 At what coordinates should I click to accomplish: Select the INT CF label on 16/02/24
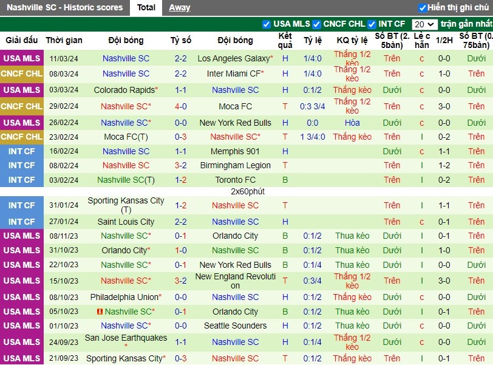[x=22, y=151]
